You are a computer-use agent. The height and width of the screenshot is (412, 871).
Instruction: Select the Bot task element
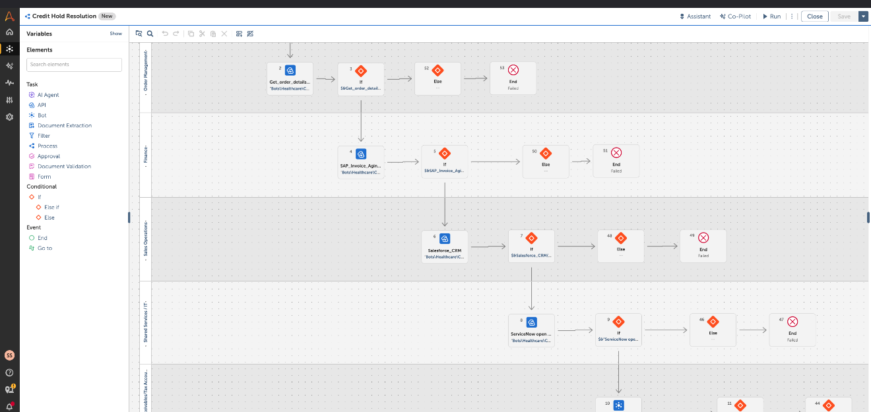click(x=37, y=115)
